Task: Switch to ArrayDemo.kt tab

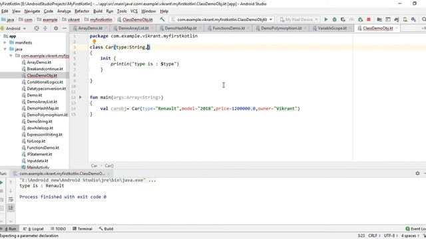Action: (x=90, y=28)
